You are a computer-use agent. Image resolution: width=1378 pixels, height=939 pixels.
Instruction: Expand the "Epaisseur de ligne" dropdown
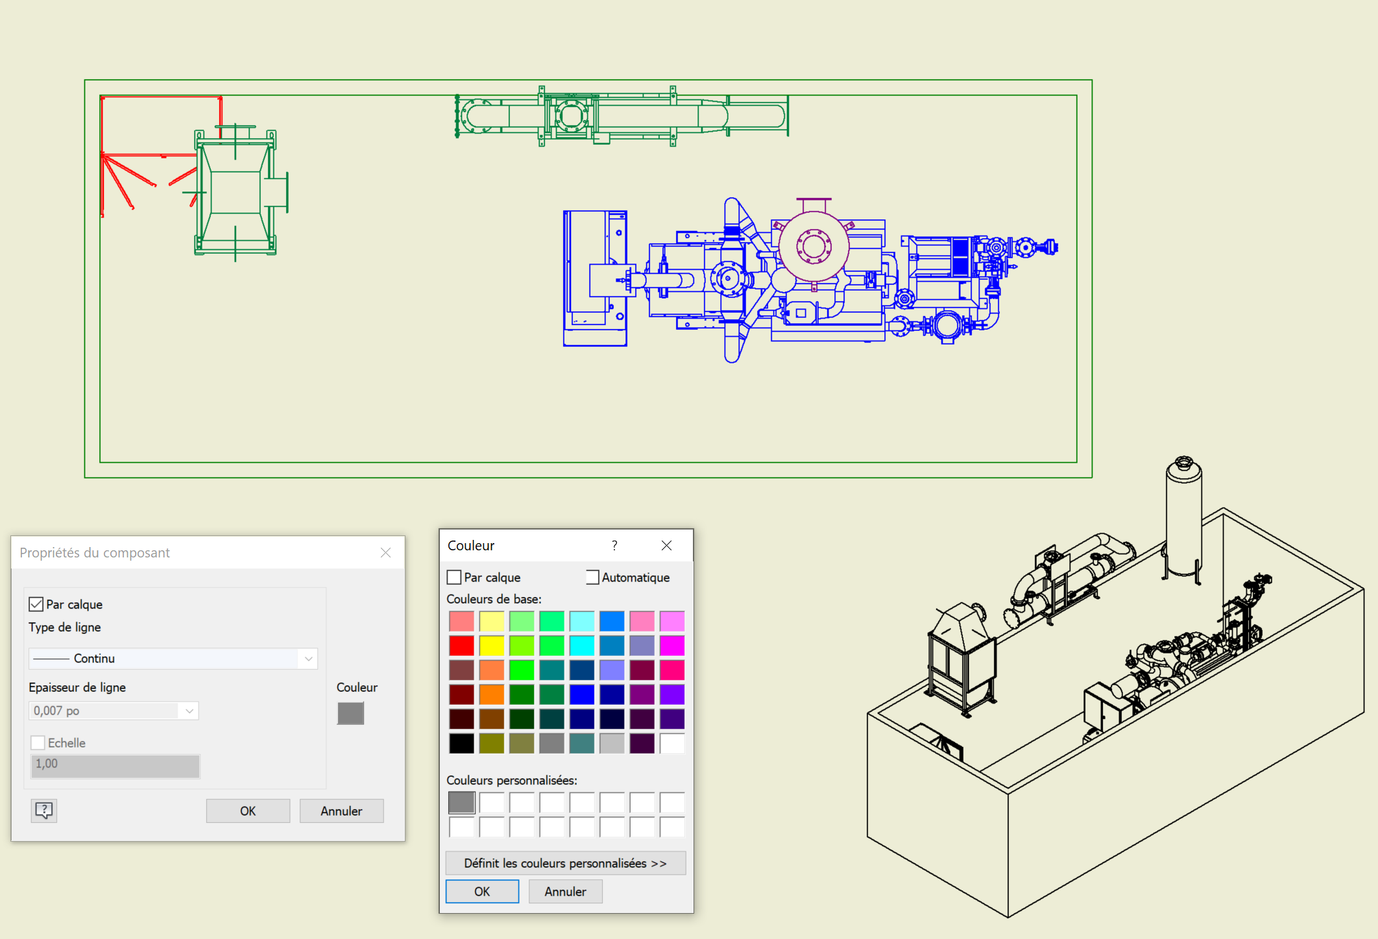click(188, 711)
